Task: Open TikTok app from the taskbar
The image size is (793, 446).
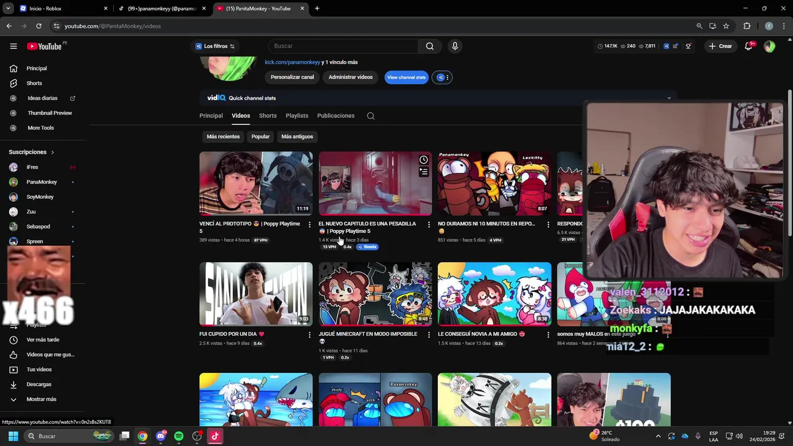Action: [214, 436]
